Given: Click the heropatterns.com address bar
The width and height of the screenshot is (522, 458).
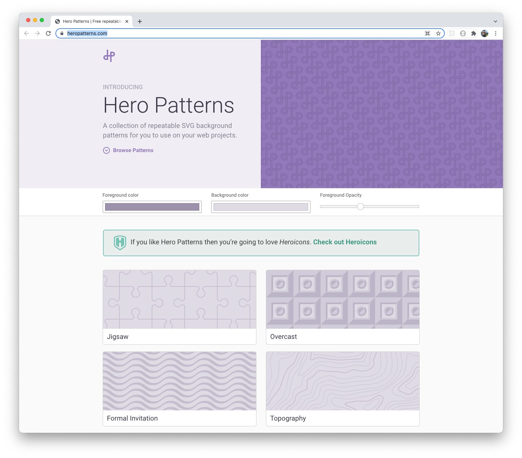Looking at the screenshot, I should point(250,33).
